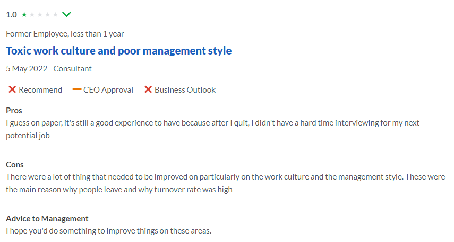This screenshot has height=242, width=454.
Task: Select the CEO Approval label text
Action: point(108,90)
